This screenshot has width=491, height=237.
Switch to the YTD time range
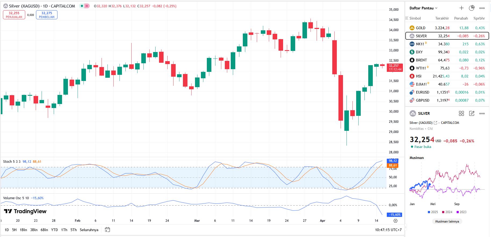[55, 230]
